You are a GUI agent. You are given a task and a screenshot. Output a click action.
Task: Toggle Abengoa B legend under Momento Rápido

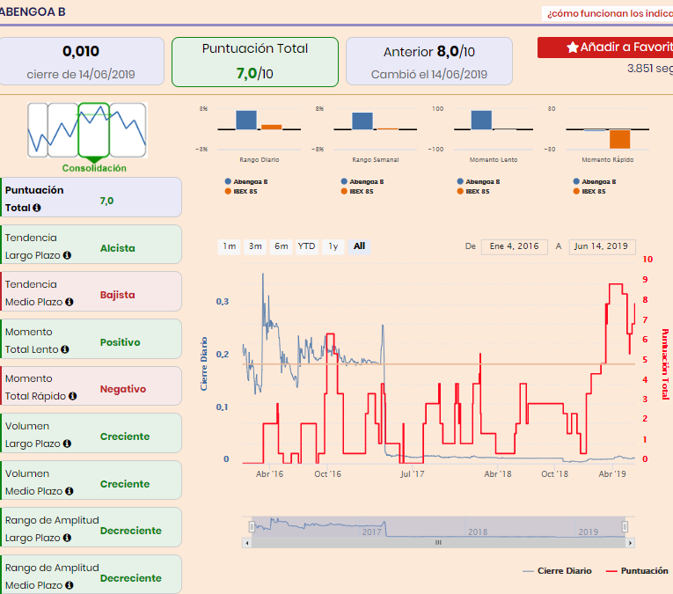pos(595,181)
